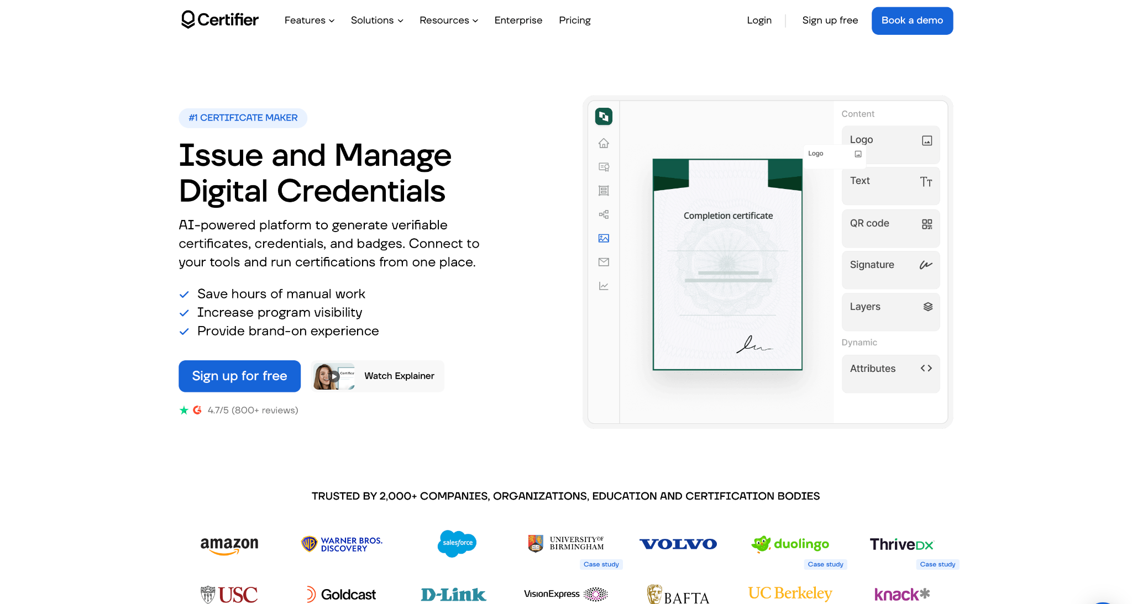
Task: Click the green app logo in editor sidebar
Action: [x=604, y=116]
